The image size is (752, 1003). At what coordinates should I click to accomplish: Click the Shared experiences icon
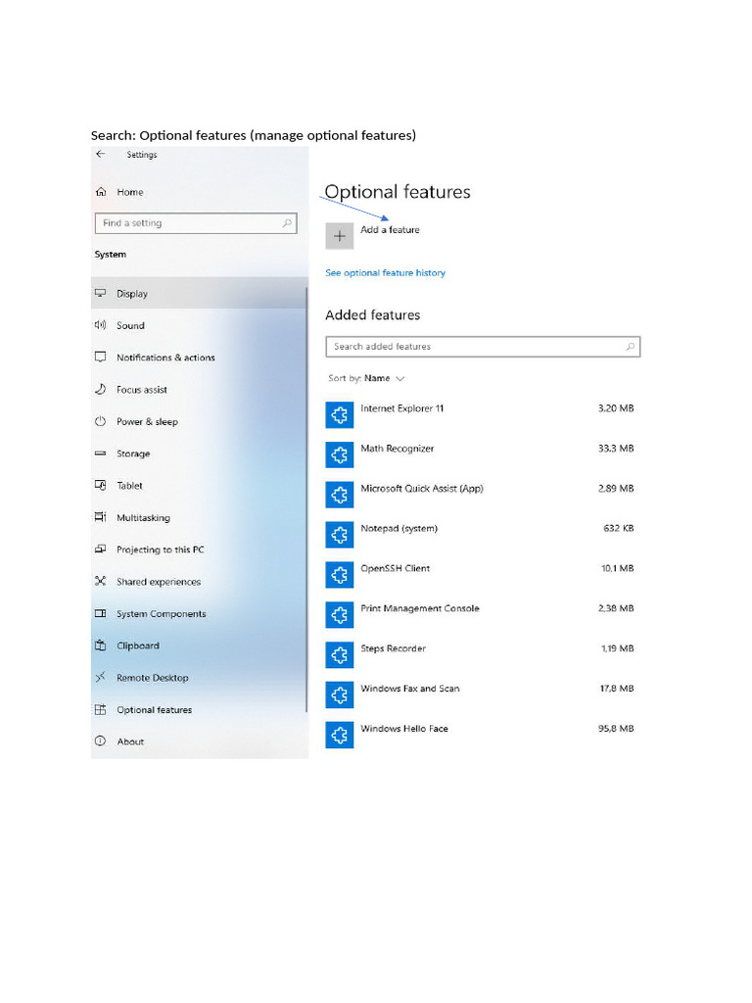click(101, 581)
